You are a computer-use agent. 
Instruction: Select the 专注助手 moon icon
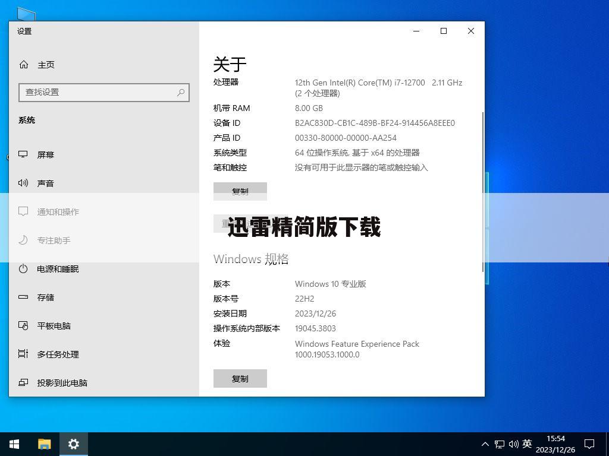coord(23,240)
